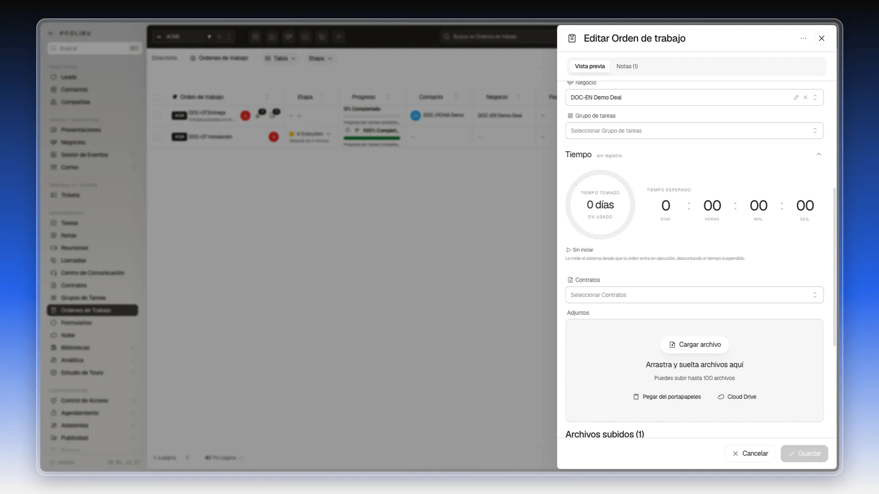Switch to the Vista previa tab
The image size is (879, 494).
(x=590, y=66)
